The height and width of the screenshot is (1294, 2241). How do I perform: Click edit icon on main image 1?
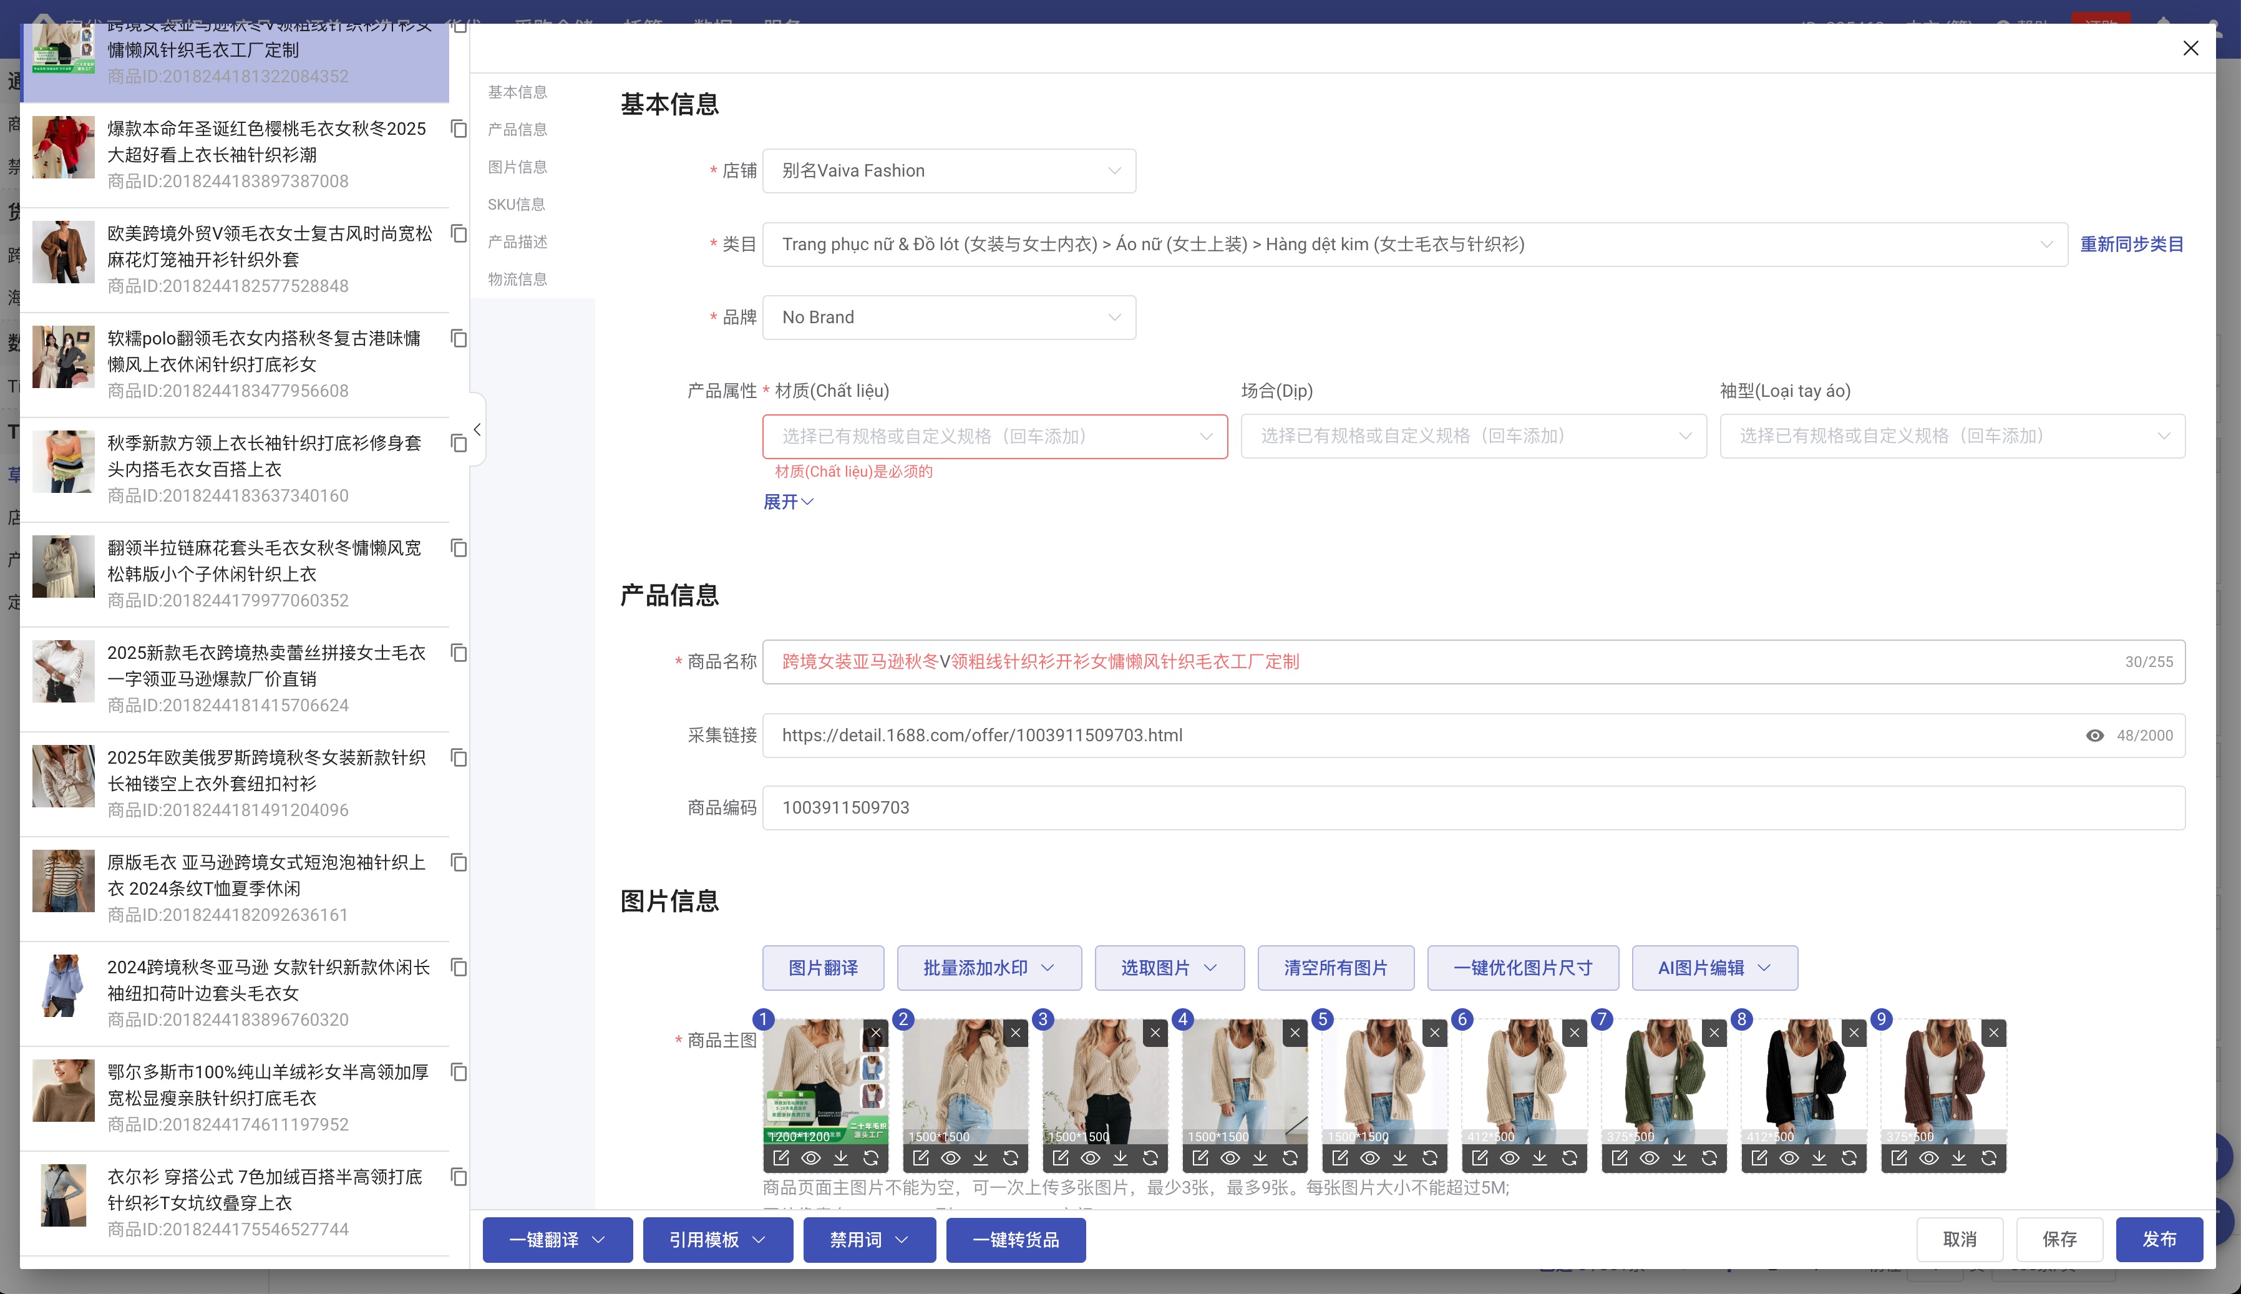781,1158
